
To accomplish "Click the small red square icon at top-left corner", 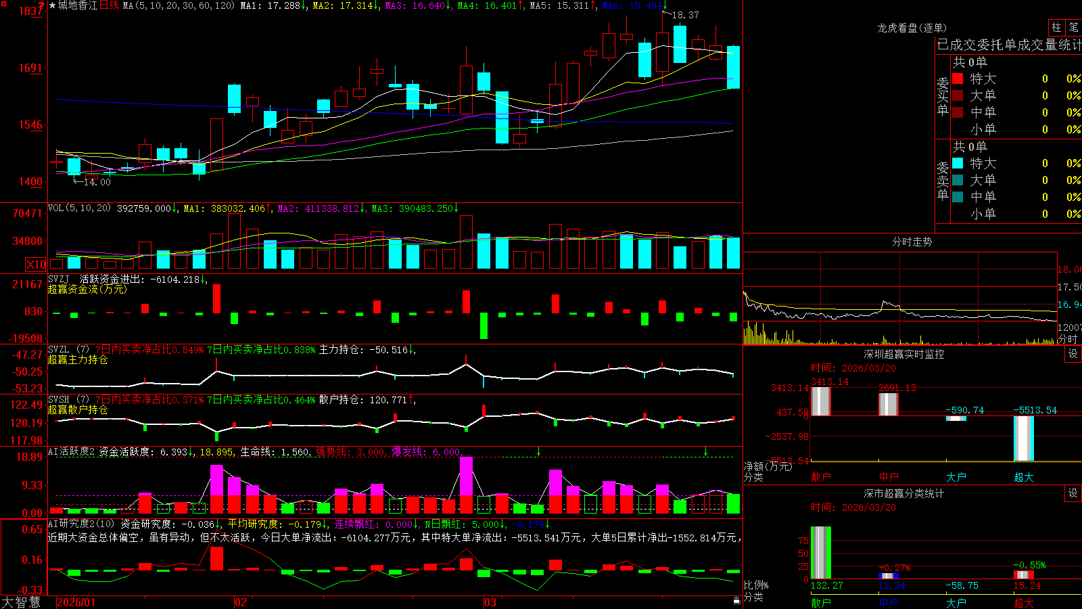I will [3, 3].
